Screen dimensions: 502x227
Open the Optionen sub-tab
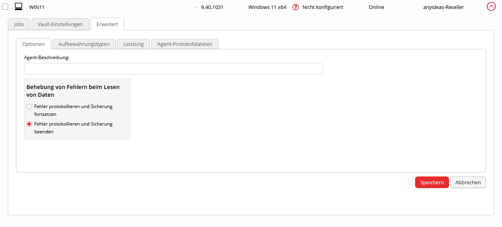33,44
